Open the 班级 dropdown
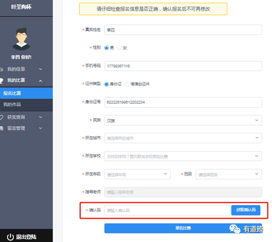The image size is (272, 242). (229, 174)
